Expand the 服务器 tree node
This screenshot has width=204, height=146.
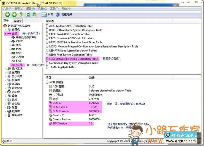[5, 73]
